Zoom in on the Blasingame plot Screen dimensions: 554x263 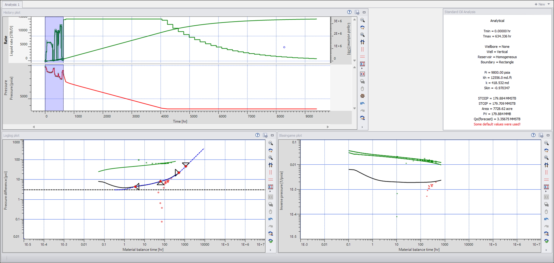[546, 158]
